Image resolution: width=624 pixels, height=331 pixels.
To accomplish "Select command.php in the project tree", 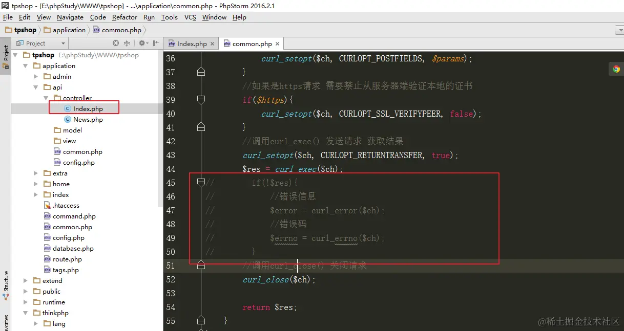I will point(70,216).
